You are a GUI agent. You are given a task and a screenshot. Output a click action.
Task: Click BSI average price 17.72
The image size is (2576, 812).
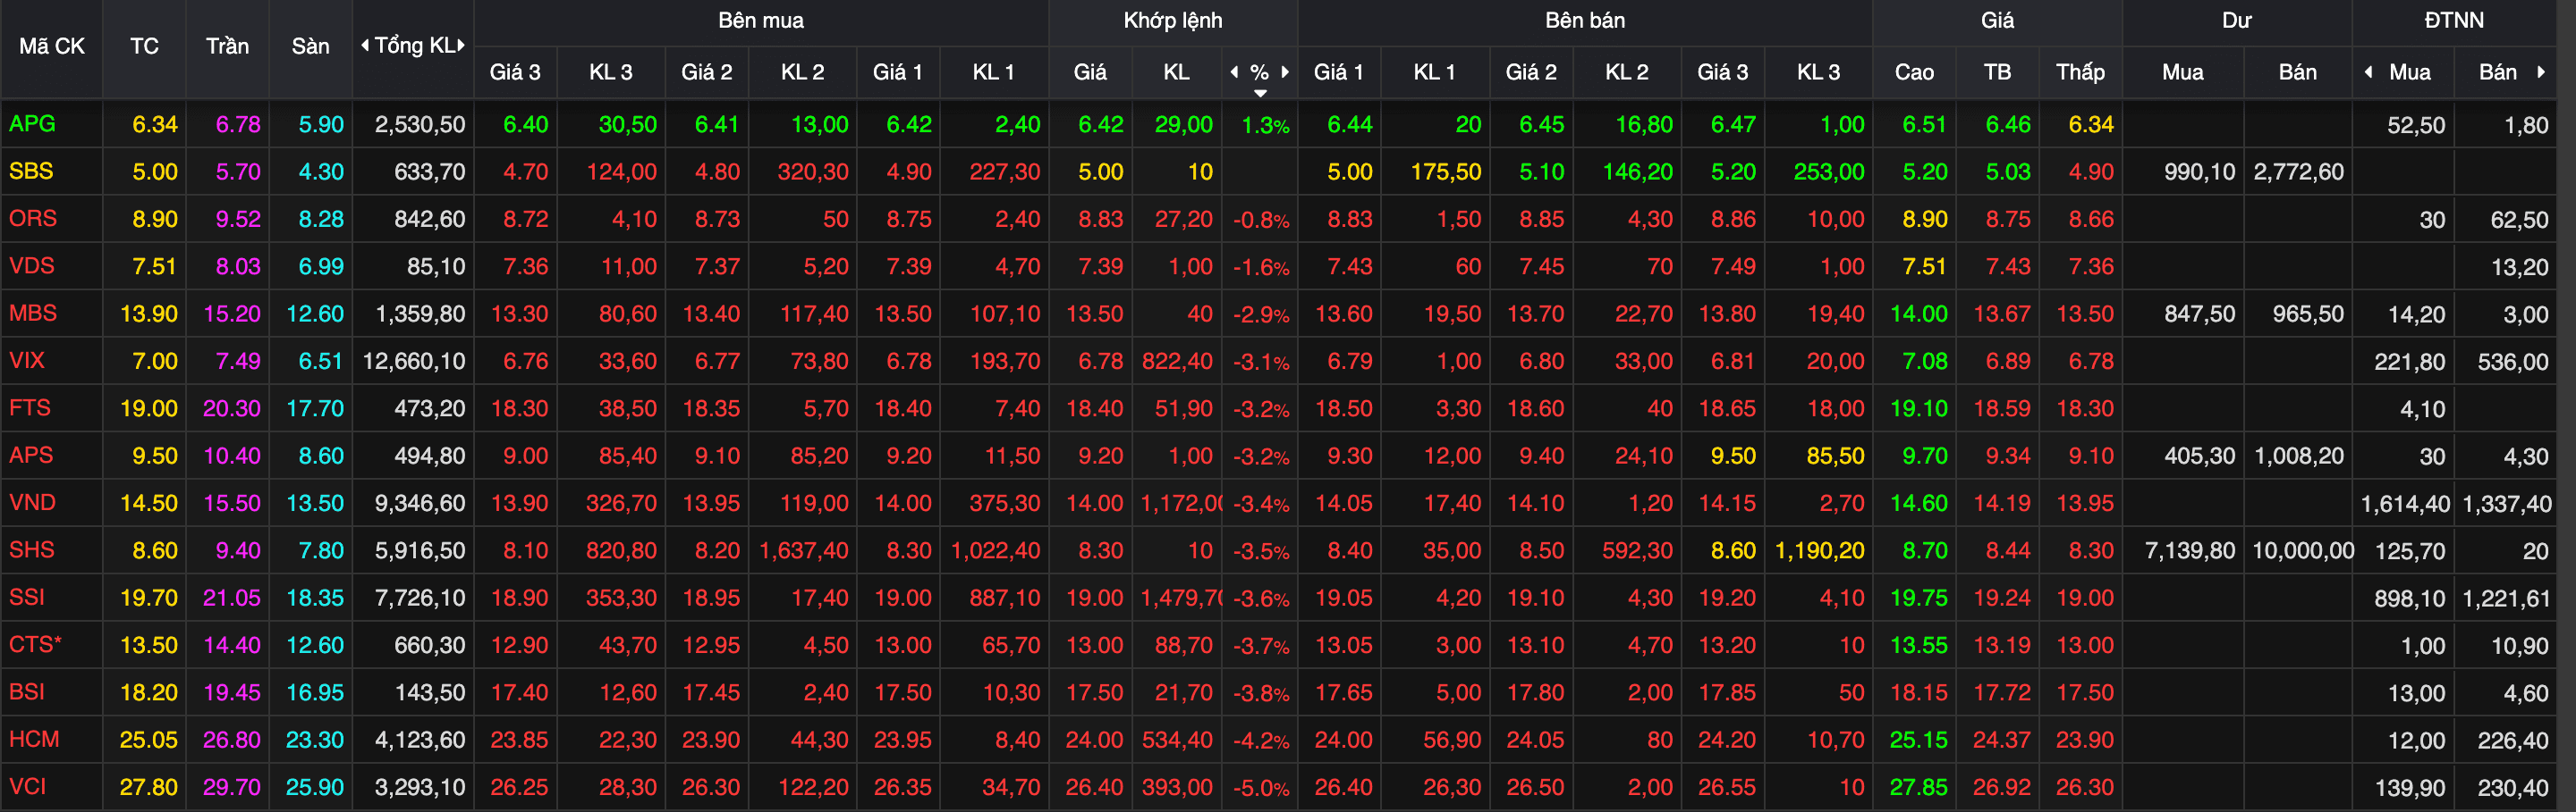point(2002,692)
